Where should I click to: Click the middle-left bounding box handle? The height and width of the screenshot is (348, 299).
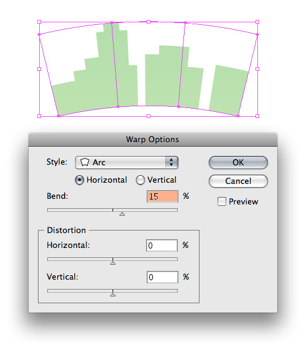pos(39,69)
